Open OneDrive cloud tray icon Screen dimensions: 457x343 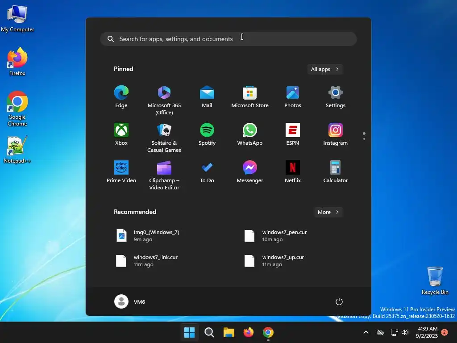point(380,332)
